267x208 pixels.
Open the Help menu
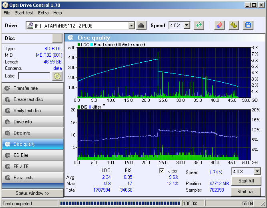57,13
